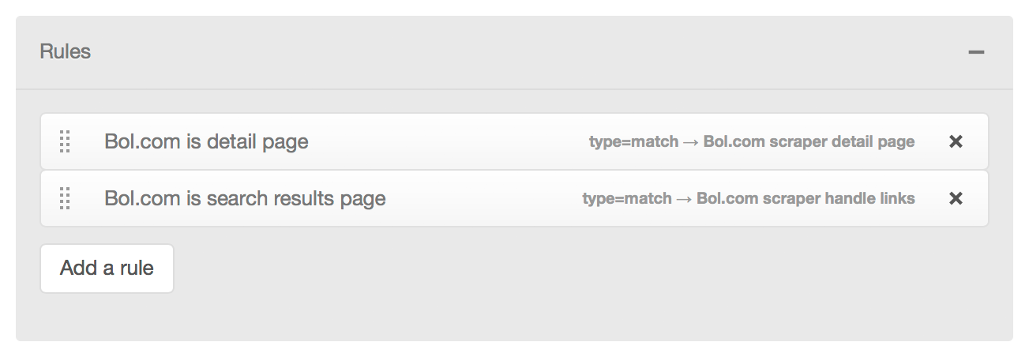Delete the 'Bol.com is detail page' rule
The image size is (1029, 357).
(956, 142)
